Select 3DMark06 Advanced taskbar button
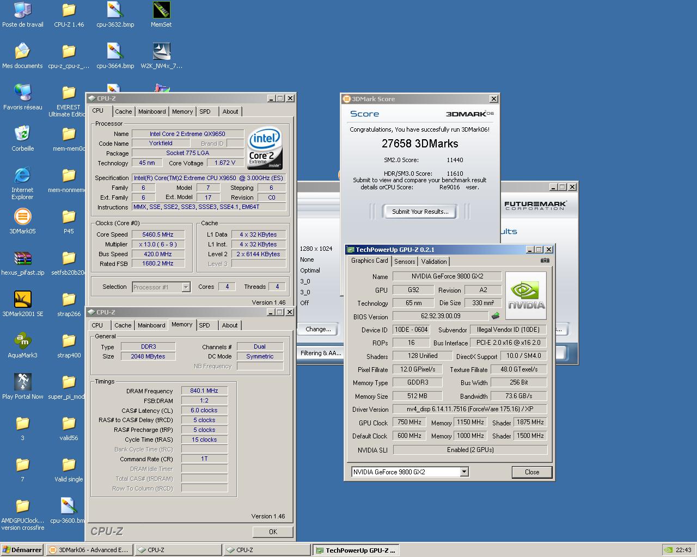The width and height of the screenshot is (697, 557). [89, 550]
